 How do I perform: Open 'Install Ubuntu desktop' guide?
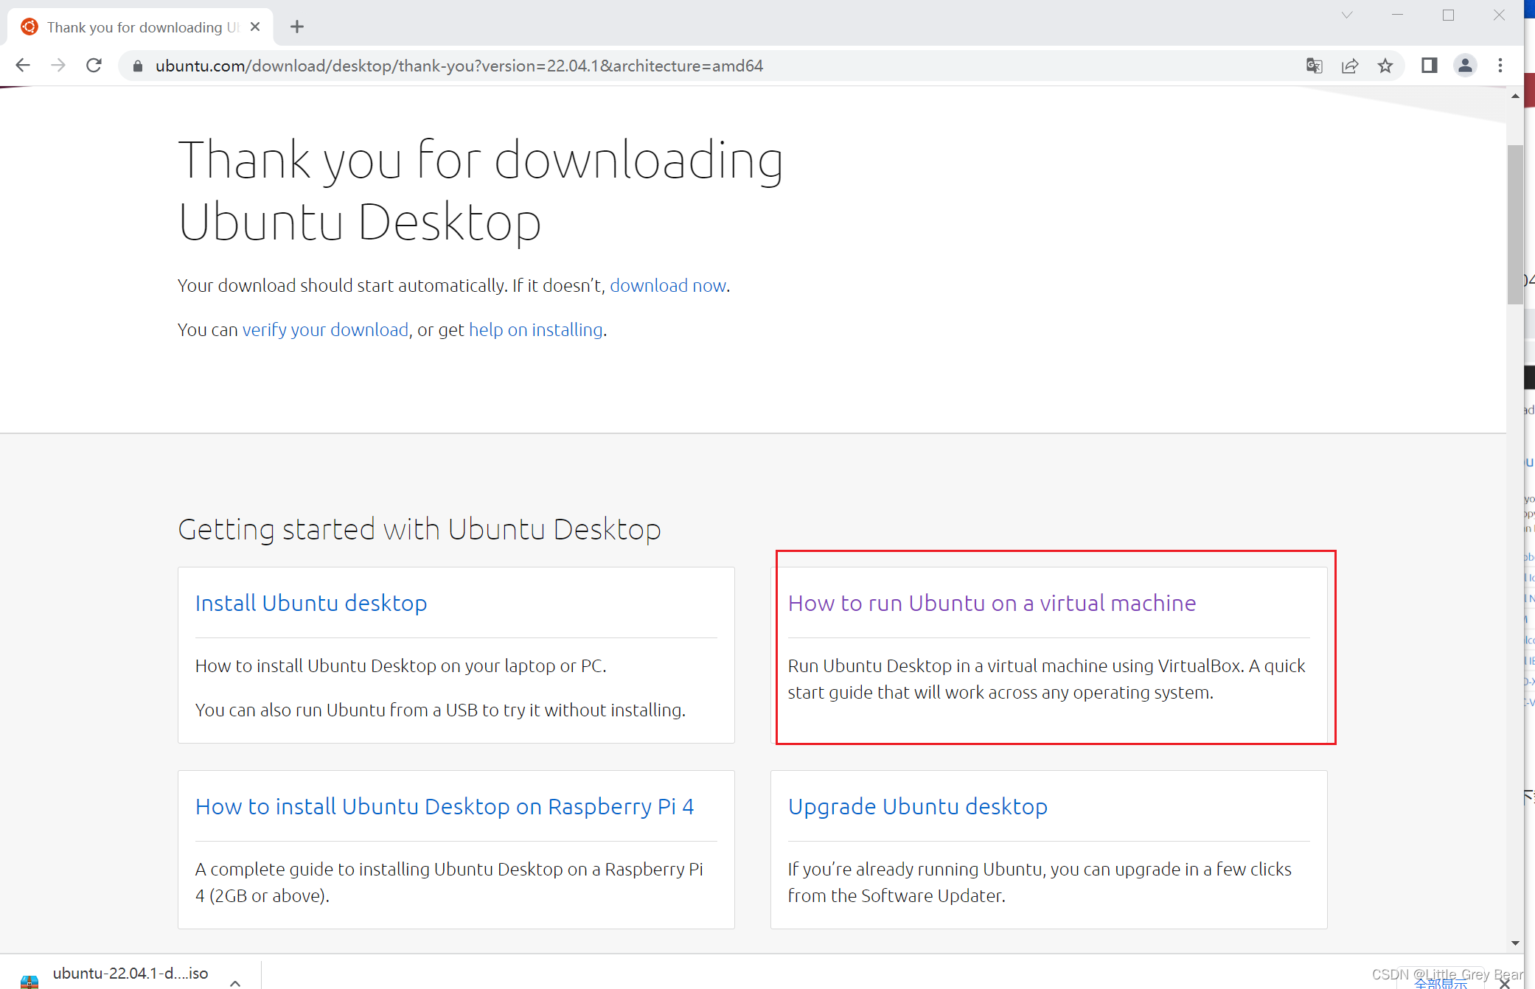(x=311, y=603)
